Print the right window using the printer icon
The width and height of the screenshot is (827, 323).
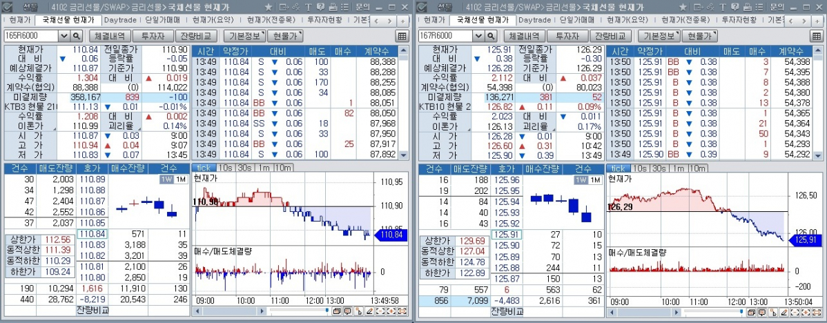click(x=748, y=8)
